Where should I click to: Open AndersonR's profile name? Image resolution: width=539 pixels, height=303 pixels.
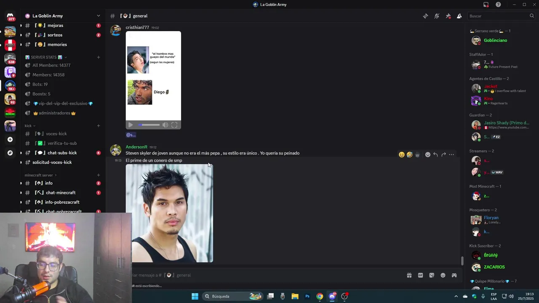[136, 147]
